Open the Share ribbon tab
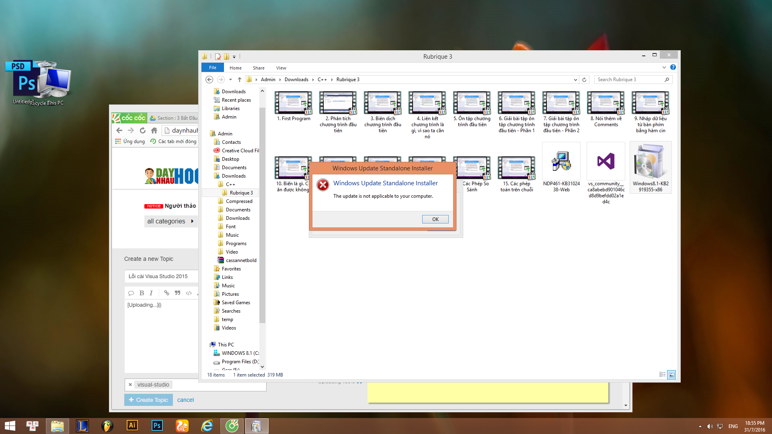Screen dimensions: 772x434 (x=259, y=68)
